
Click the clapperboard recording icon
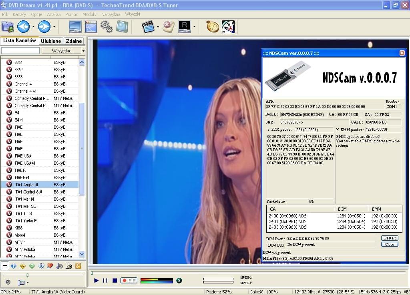click(x=148, y=27)
